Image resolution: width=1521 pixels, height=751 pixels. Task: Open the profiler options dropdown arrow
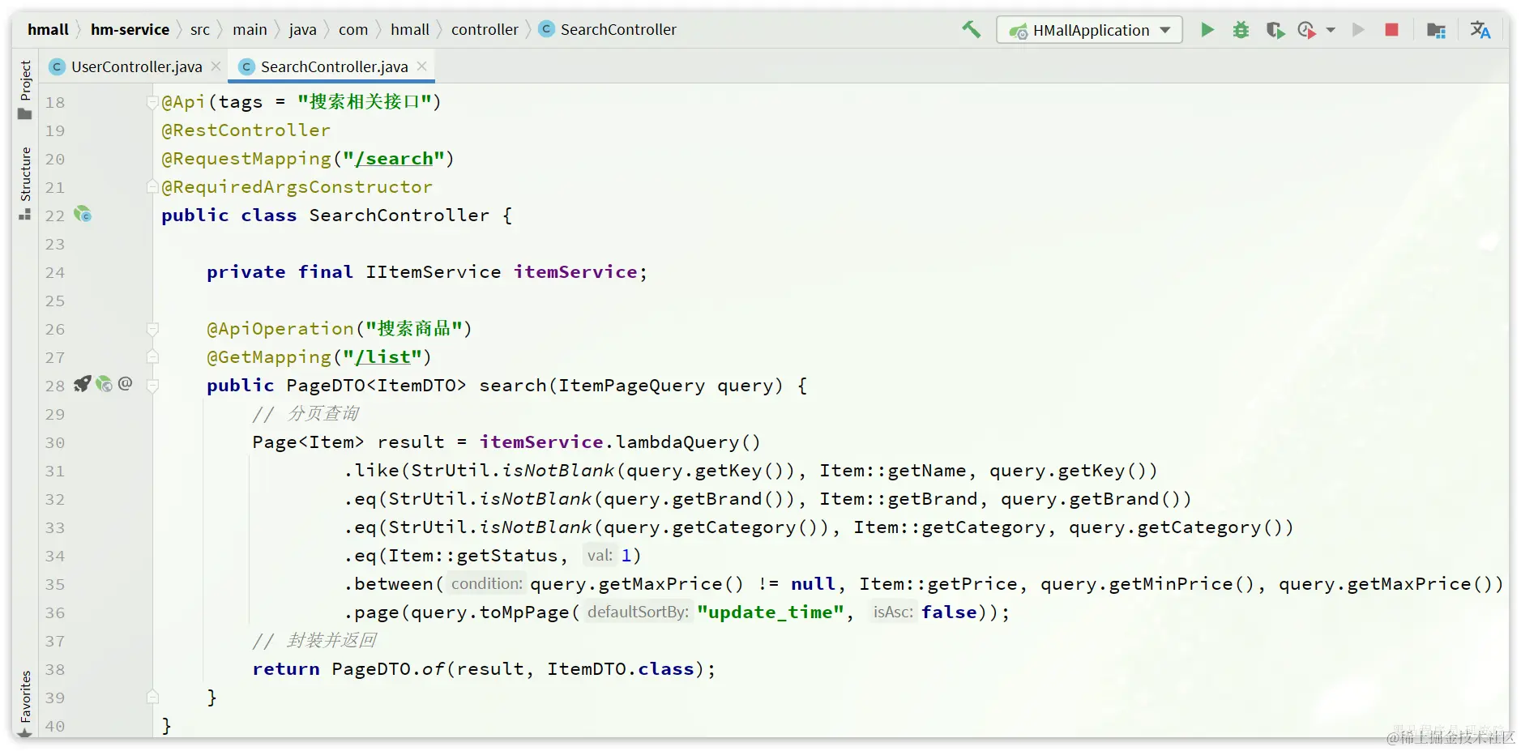tap(1331, 30)
